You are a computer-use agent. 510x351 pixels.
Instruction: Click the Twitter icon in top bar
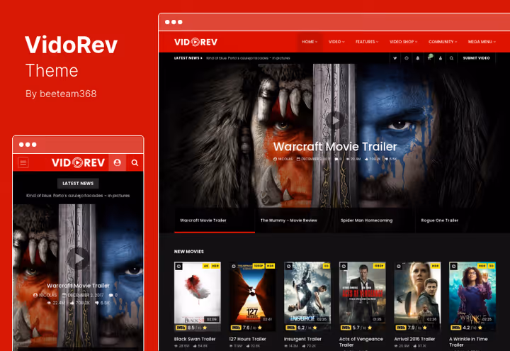click(395, 58)
